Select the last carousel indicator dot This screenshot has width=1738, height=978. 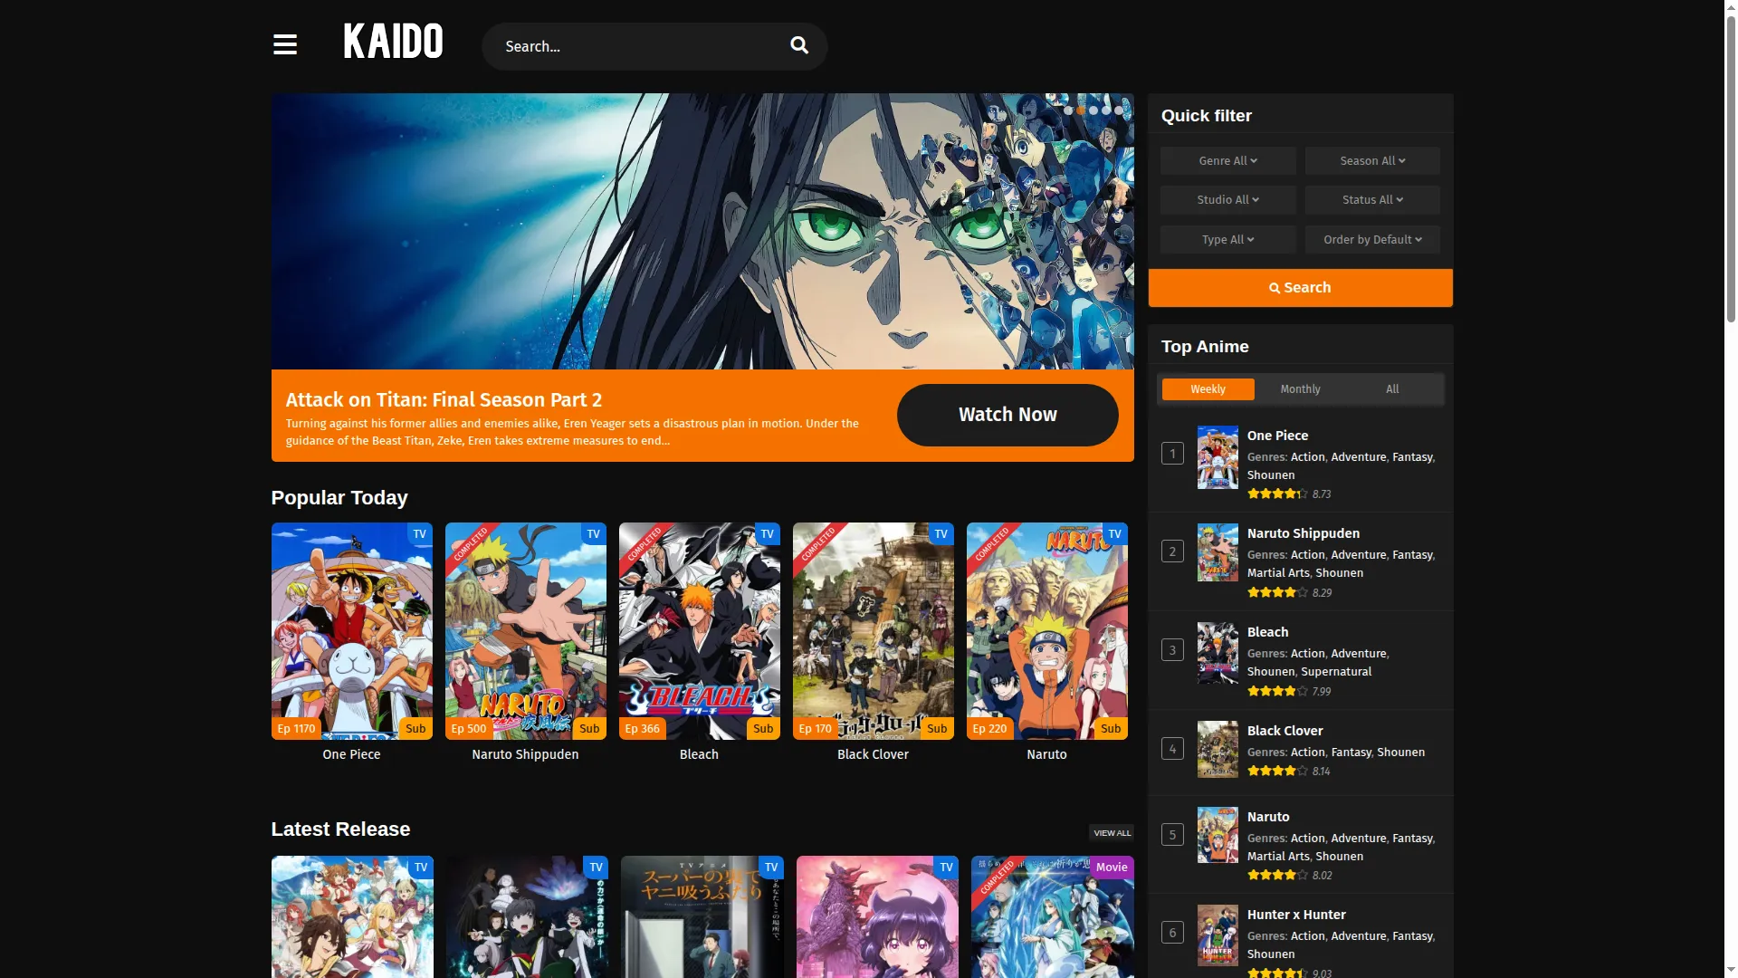[1119, 110]
